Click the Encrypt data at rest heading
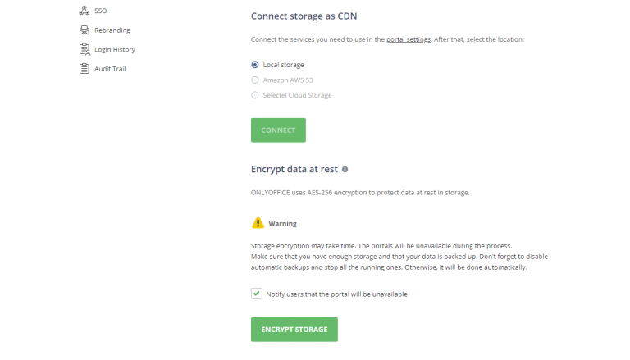The height and width of the screenshot is (360, 630). tap(294, 170)
